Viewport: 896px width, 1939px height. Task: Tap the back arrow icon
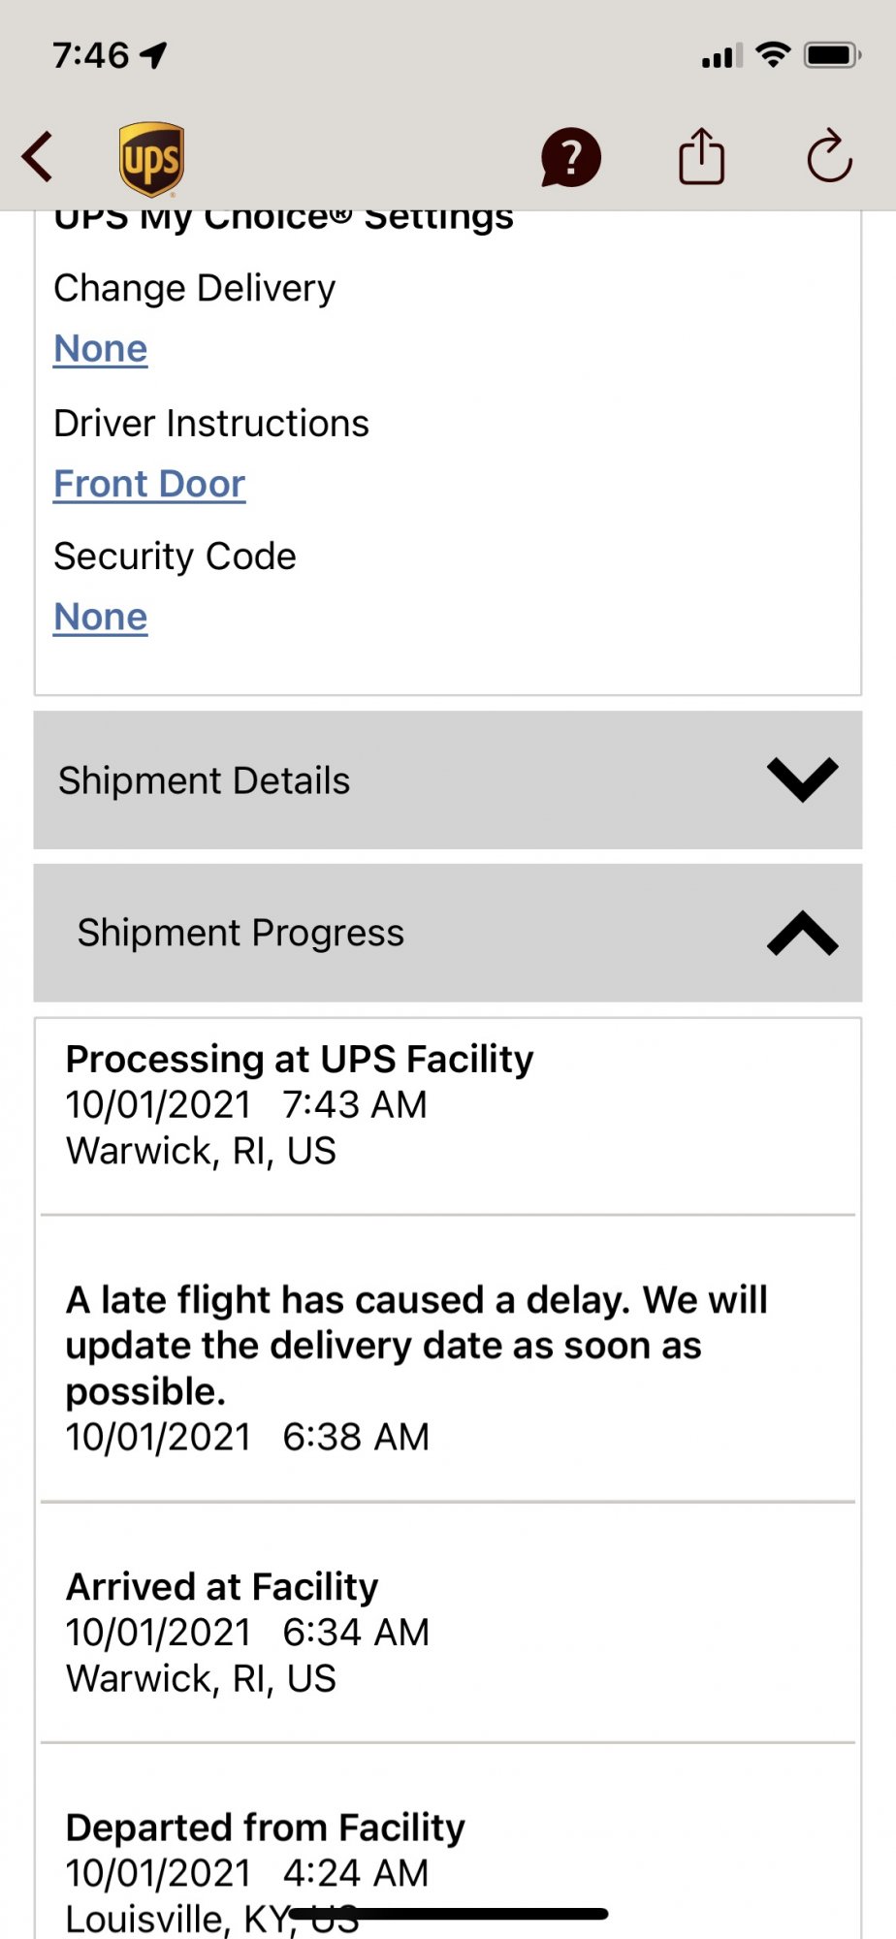pyautogui.click(x=39, y=157)
